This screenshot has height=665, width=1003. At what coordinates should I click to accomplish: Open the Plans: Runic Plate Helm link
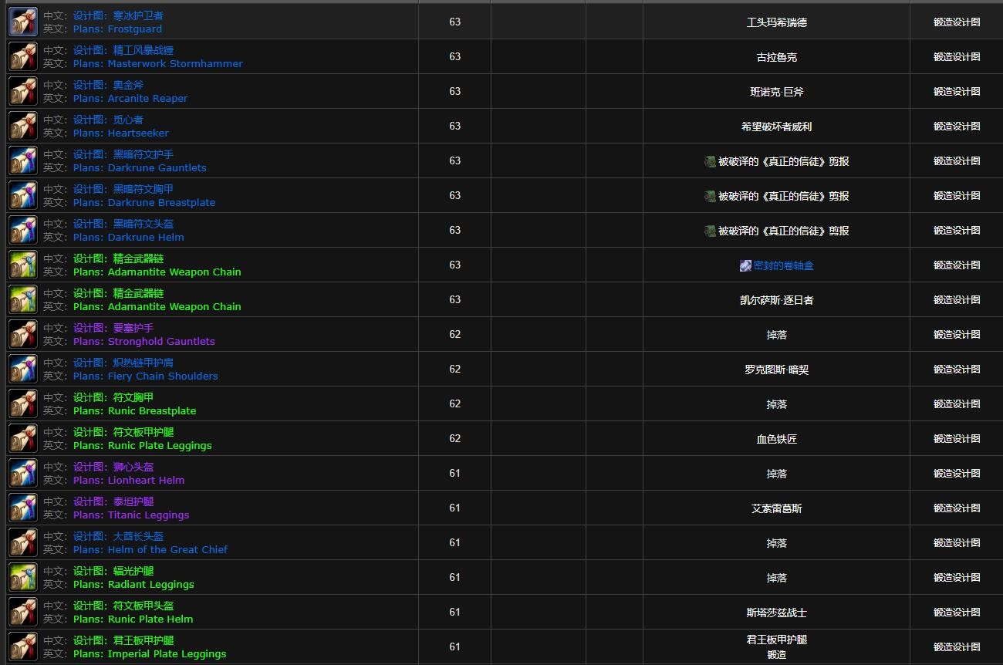pyautogui.click(x=133, y=619)
